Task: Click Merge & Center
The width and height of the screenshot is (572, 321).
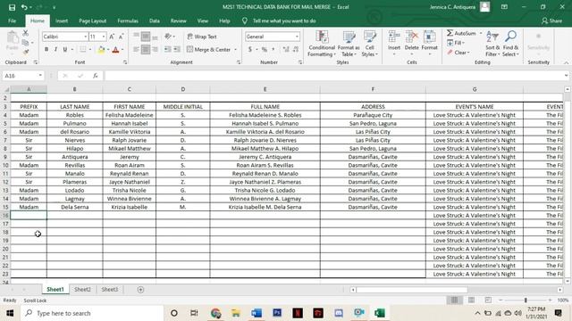Action: pos(209,49)
